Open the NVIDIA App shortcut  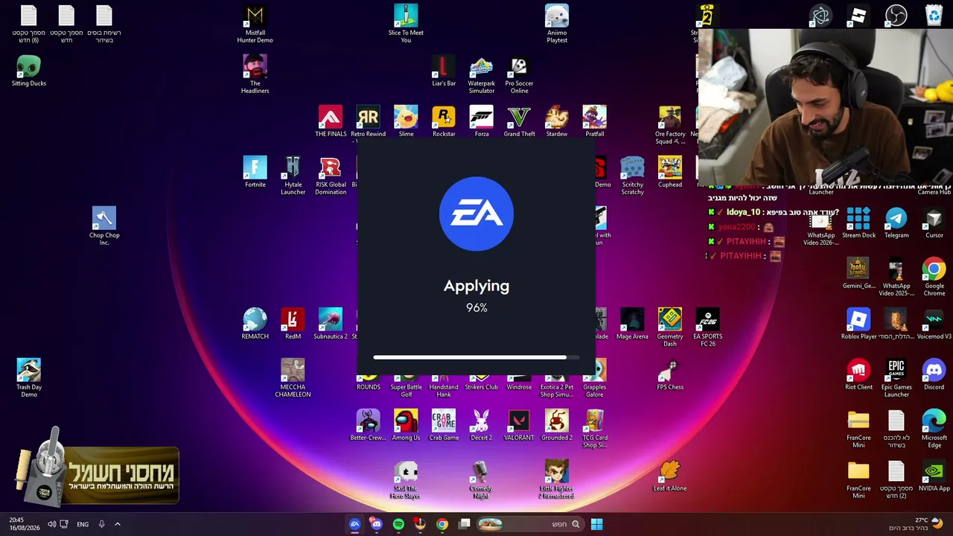click(x=934, y=476)
